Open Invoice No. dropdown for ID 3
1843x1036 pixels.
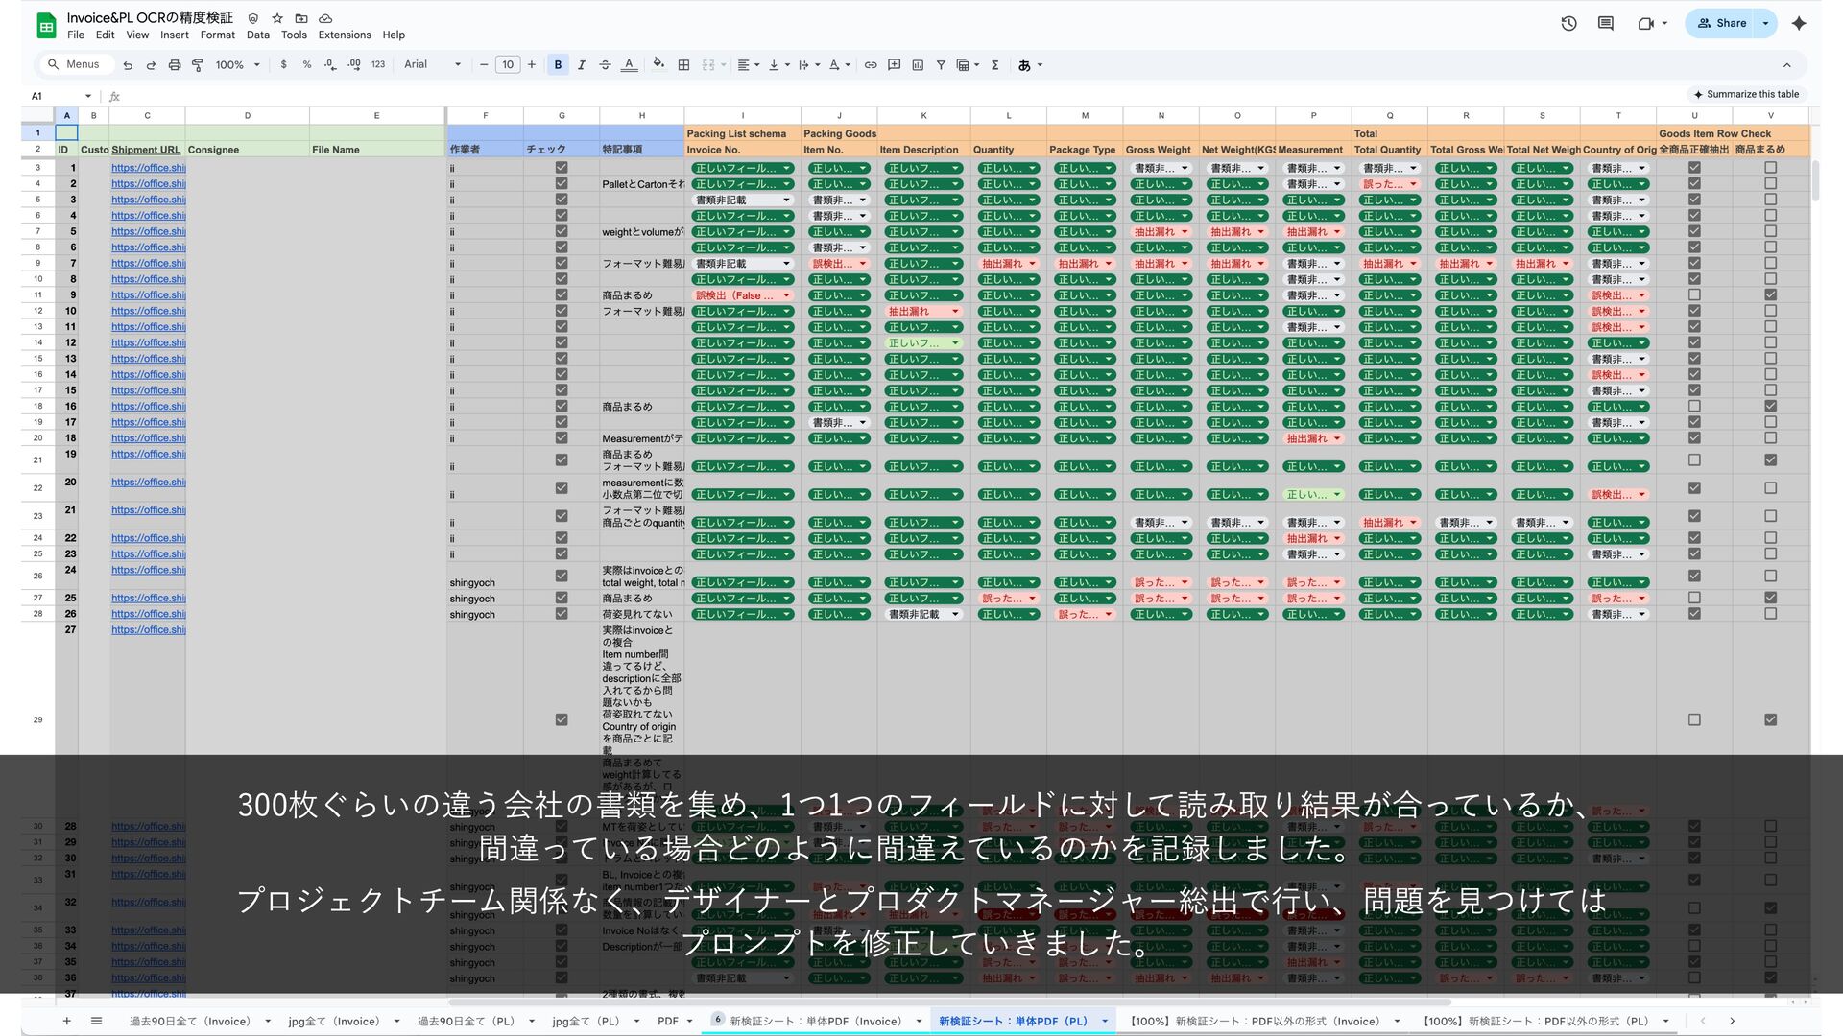pyautogui.click(x=786, y=200)
